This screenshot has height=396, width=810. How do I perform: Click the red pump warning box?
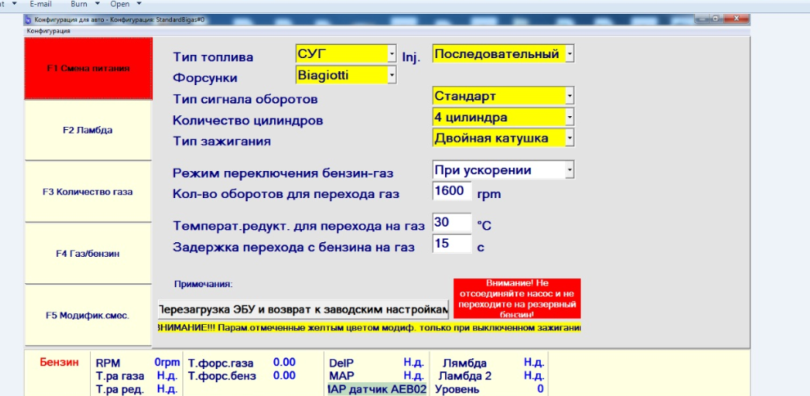[516, 298]
